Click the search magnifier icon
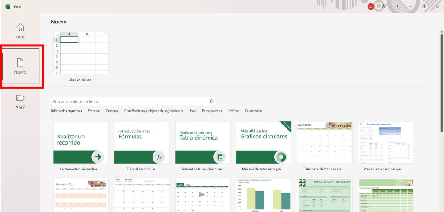The image size is (444, 212). [x=211, y=102]
